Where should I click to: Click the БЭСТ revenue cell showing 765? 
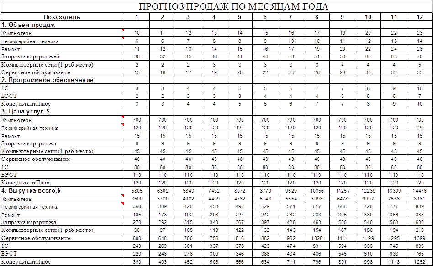pyautogui.click(x=419, y=254)
